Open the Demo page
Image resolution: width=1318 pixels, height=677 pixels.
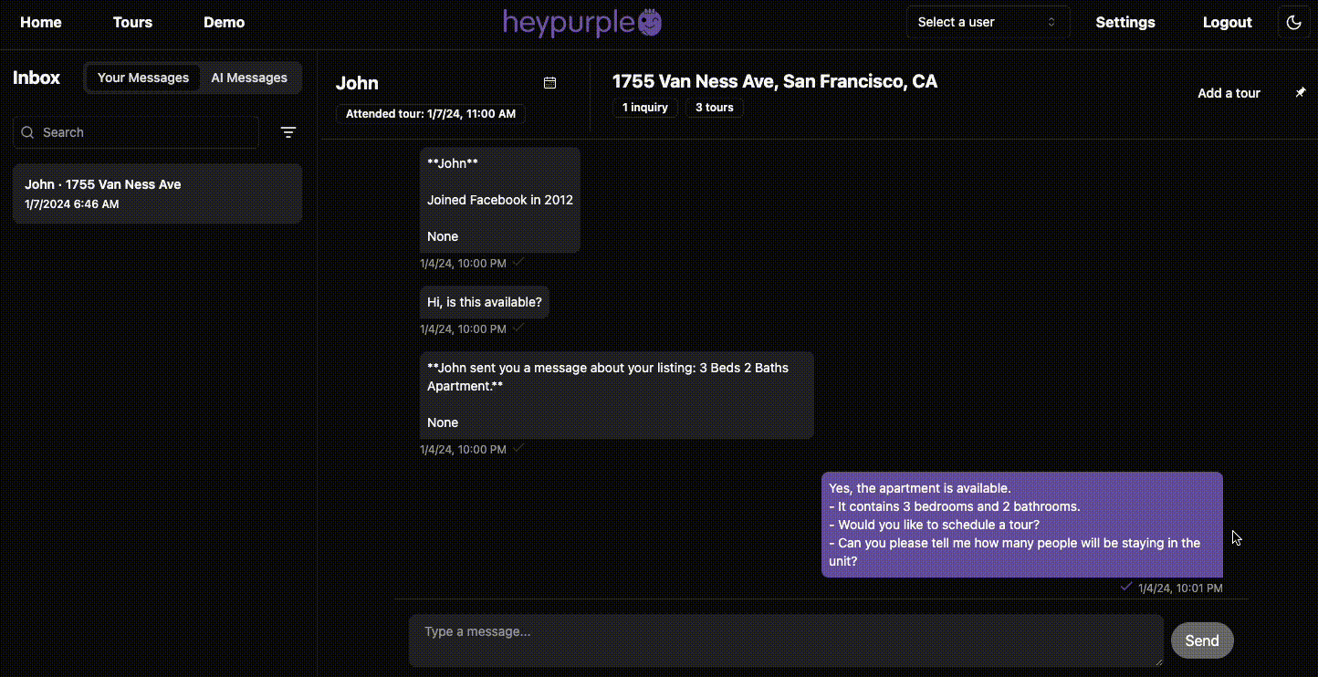[224, 23]
